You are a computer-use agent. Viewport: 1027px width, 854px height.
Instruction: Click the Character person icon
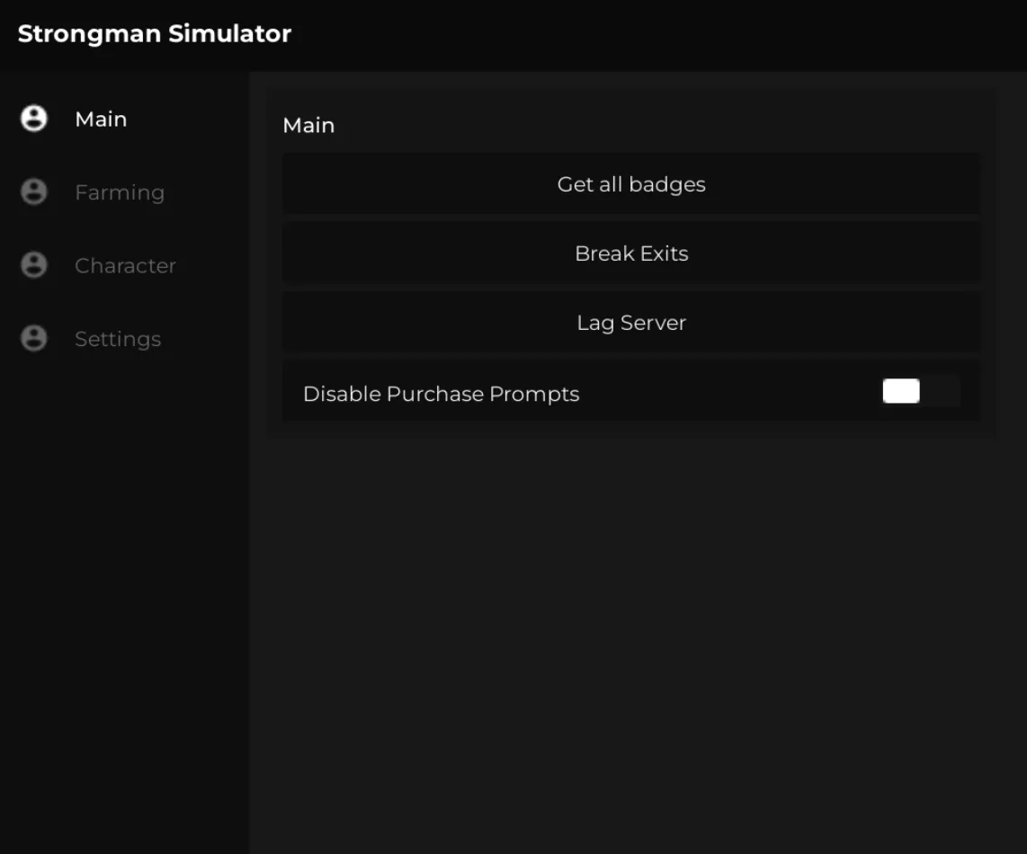[33, 264]
